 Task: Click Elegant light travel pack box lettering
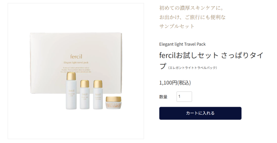(x=76, y=63)
